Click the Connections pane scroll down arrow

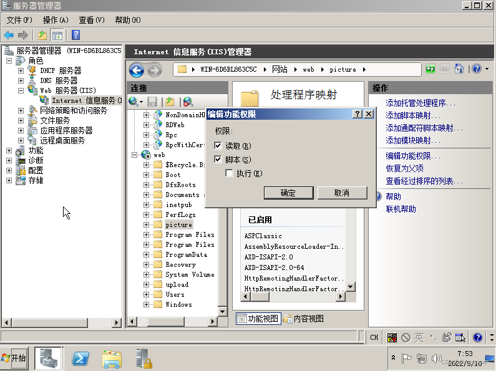[x=222, y=312]
